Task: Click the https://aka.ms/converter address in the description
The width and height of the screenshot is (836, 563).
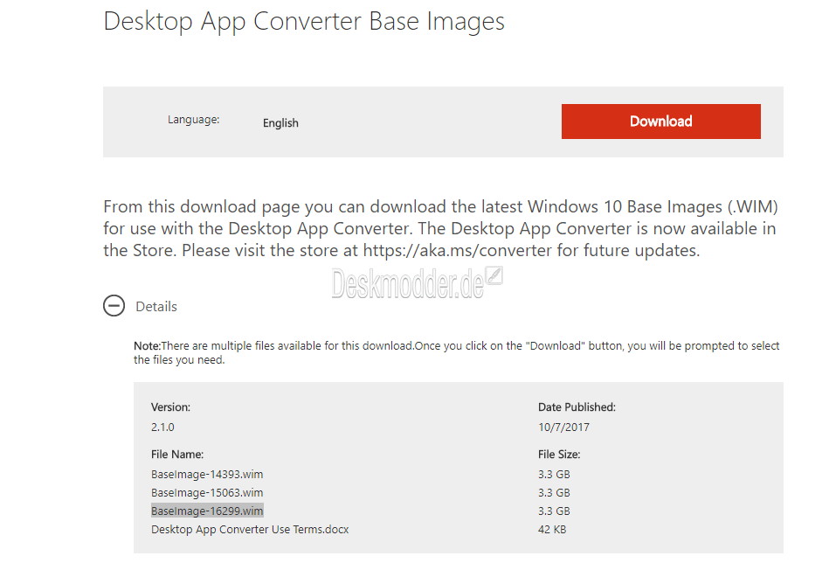Action: [458, 250]
